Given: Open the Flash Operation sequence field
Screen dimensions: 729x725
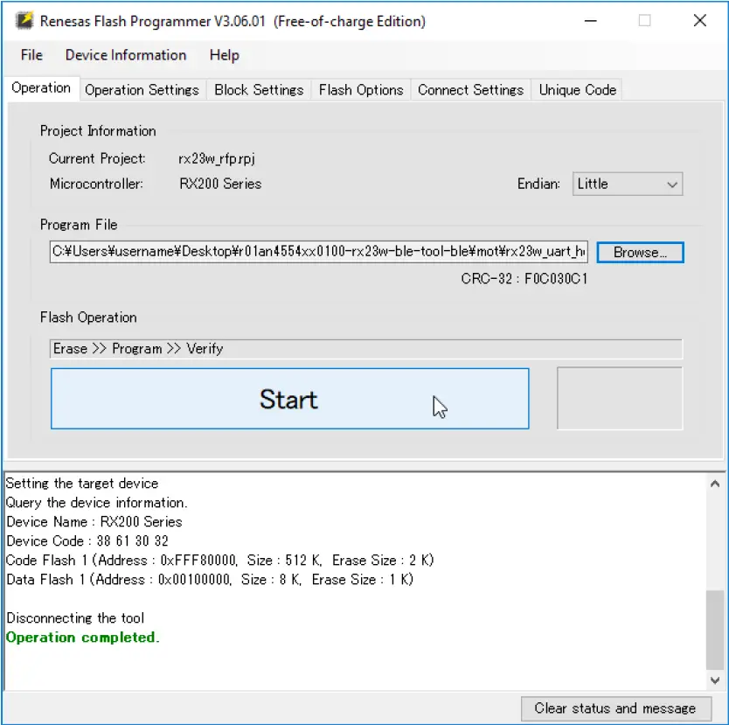Looking at the screenshot, I should coord(364,348).
